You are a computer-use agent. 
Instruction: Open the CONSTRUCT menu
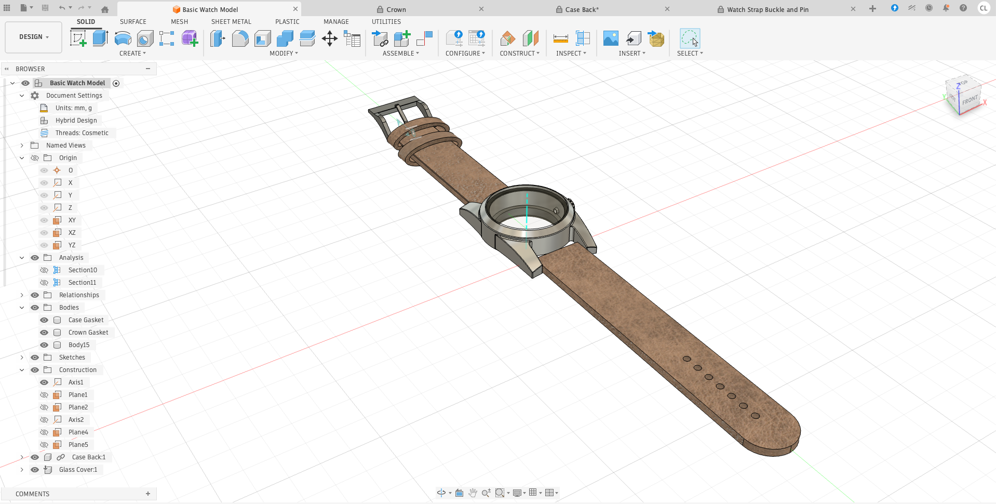pyautogui.click(x=519, y=54)
